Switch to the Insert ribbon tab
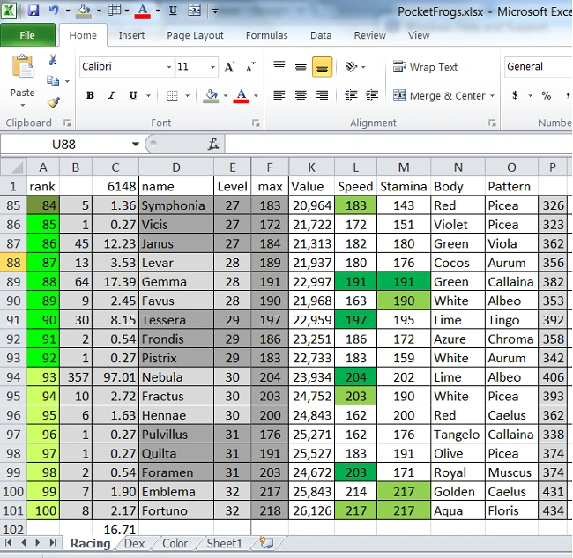Screen dimensions: 573x558 [x=131, y=35]
